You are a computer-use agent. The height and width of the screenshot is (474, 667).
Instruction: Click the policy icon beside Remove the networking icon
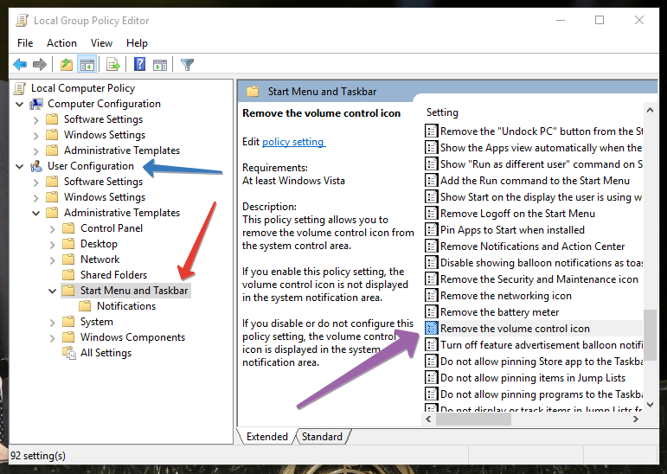click(432, 296)
